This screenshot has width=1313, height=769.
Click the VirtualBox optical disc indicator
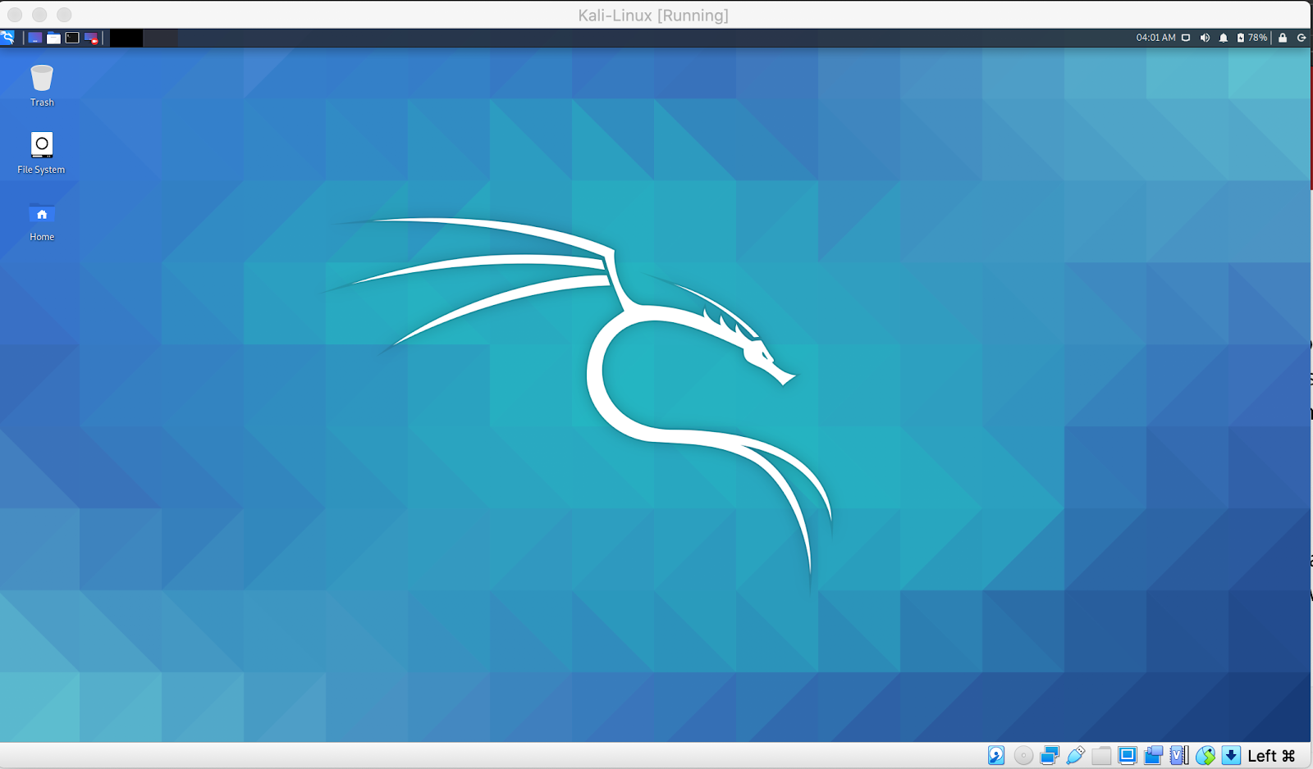point(1023,756)
